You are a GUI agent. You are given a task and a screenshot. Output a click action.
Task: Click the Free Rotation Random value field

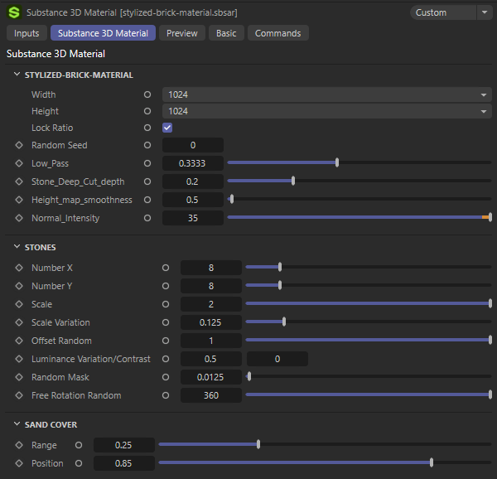click(211, 395)
